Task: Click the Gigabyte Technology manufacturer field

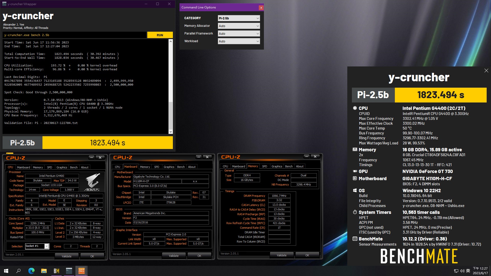Action: pos(171,177)
